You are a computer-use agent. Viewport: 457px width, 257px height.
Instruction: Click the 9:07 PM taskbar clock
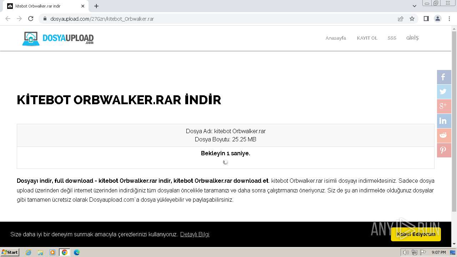(x=438, y=252)
